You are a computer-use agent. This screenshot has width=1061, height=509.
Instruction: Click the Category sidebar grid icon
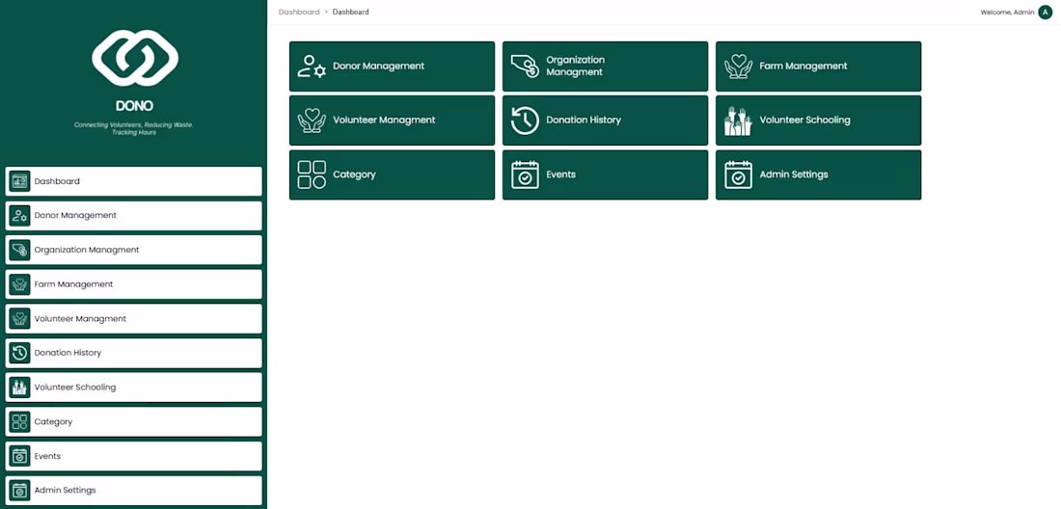[x=19, y=422]
